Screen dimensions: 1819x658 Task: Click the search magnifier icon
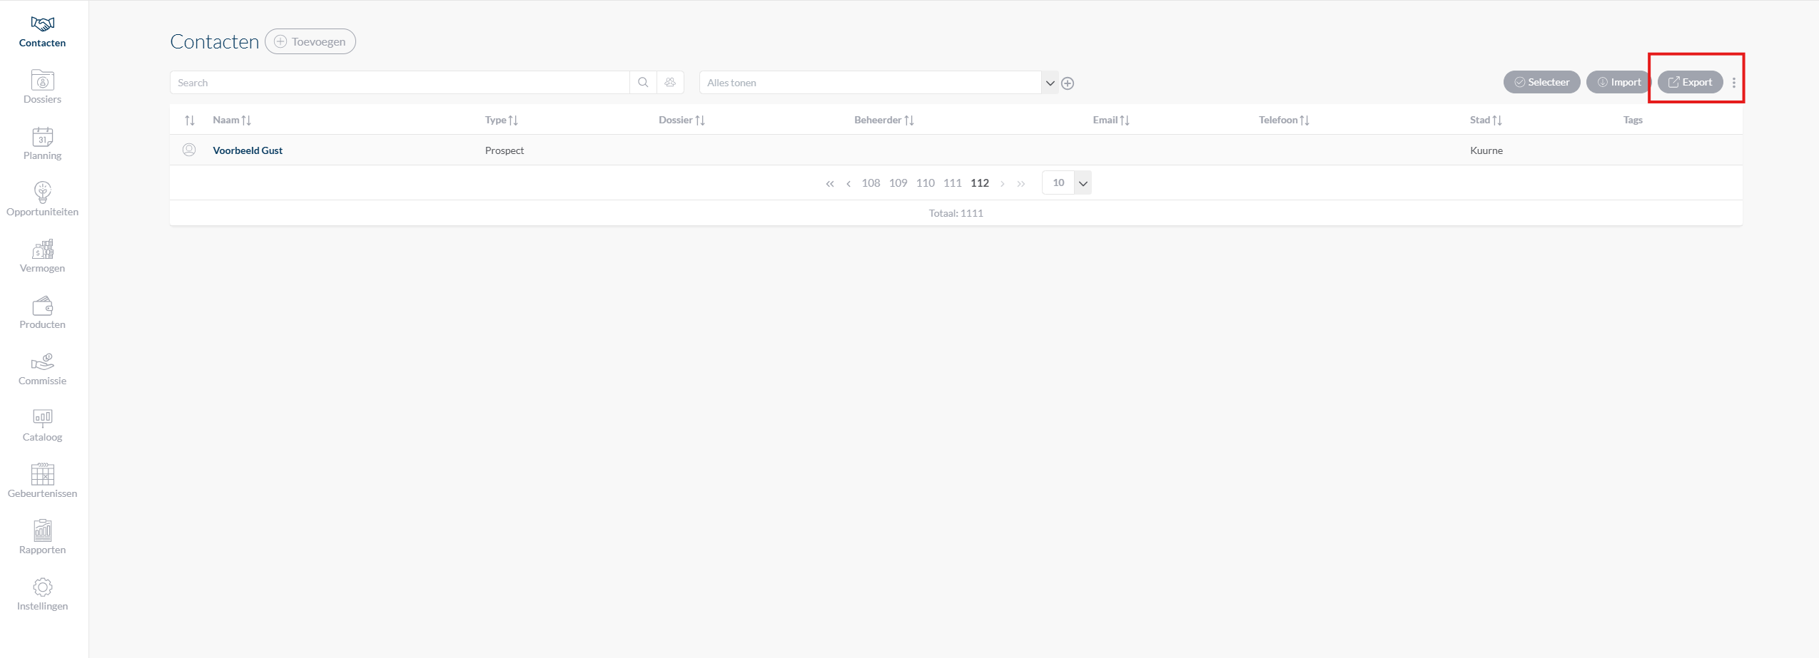(x=643, y=83)
